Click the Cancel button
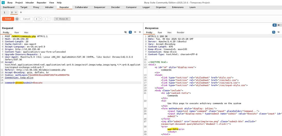 [27, 19]
